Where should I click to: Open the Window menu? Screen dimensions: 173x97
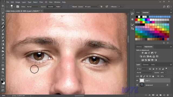(x=57, y=2)
